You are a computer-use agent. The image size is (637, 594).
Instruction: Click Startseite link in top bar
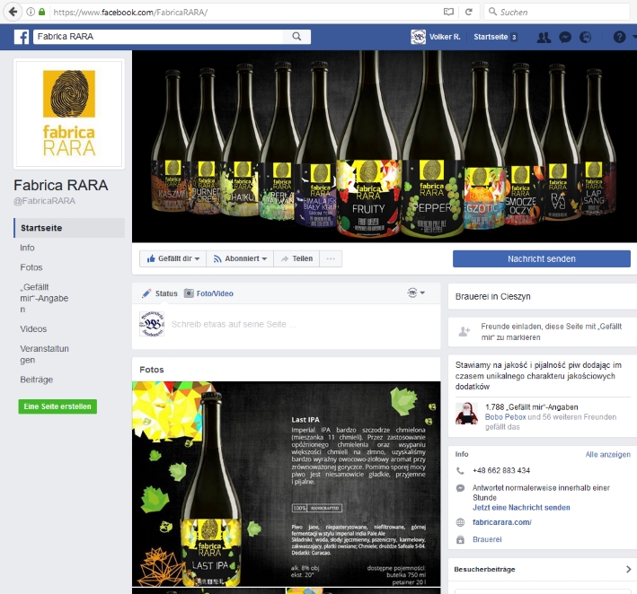(491, 37)
